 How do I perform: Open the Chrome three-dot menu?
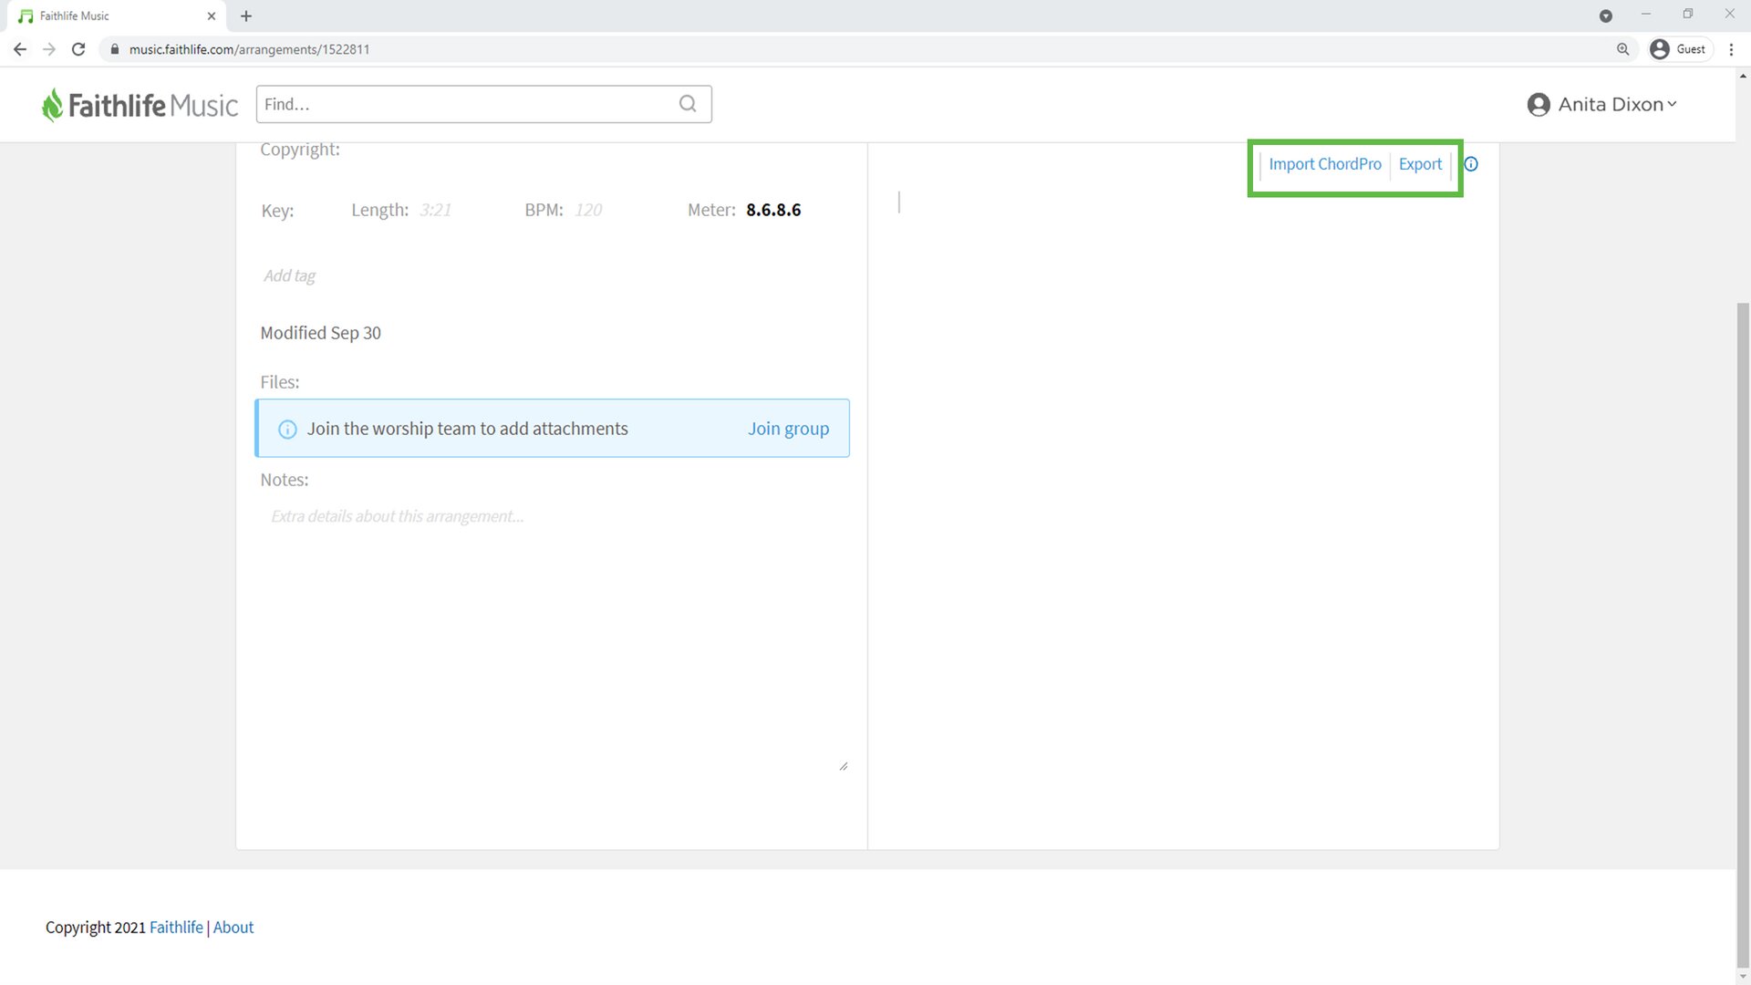coord(1731,49)
